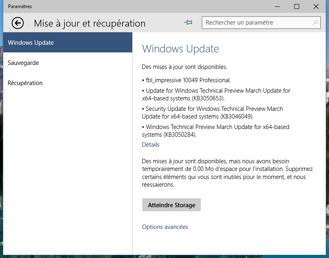Select the KB3050284 update entry
329x258 pixels.
pos(216,131)
